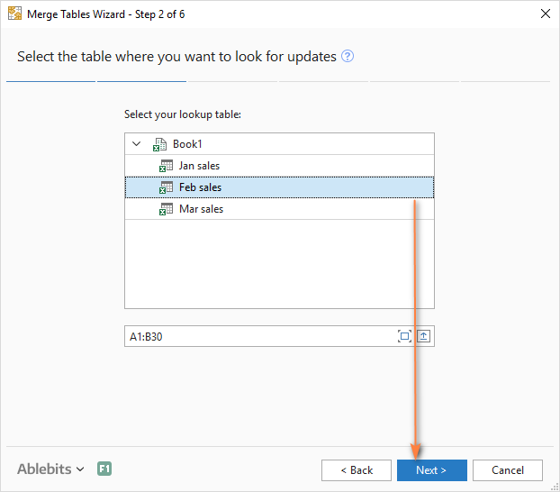
Task: Select the Book1 workbook label
Action: (187, 144)
